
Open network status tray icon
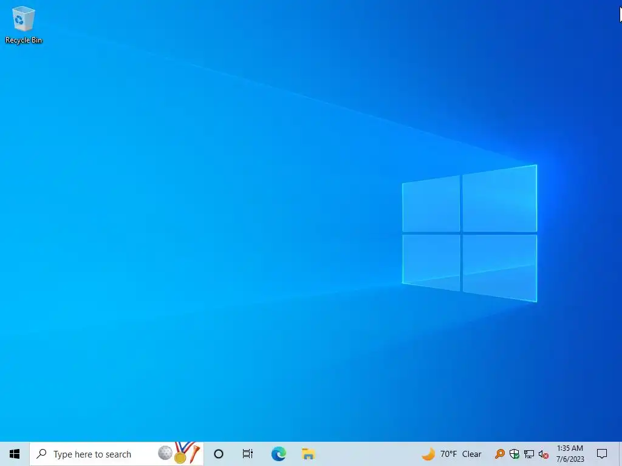point(529,454)
